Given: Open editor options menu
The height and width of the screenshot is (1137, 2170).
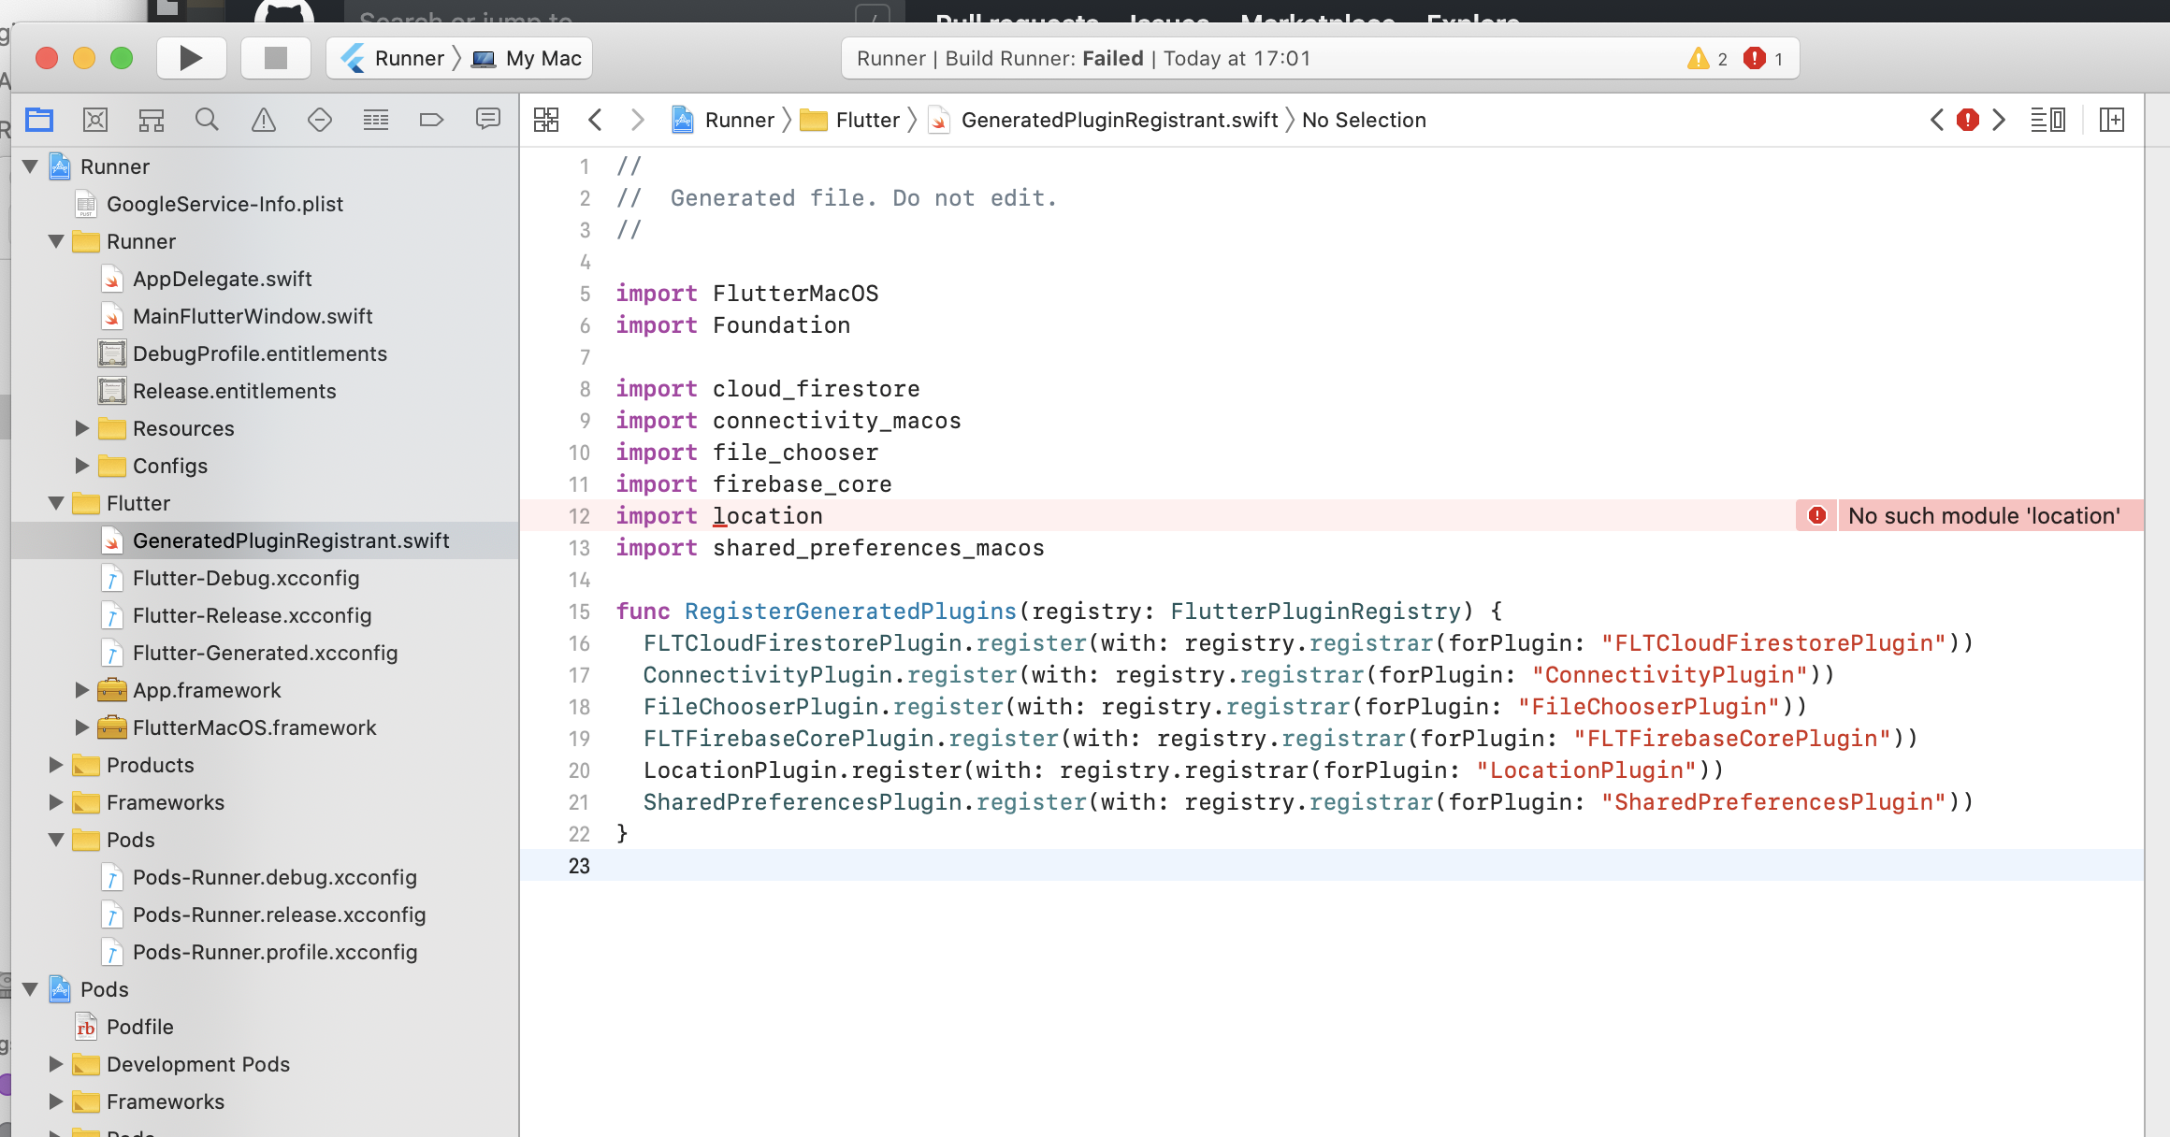Looking at the screenshot, I should coord(2048,120).
